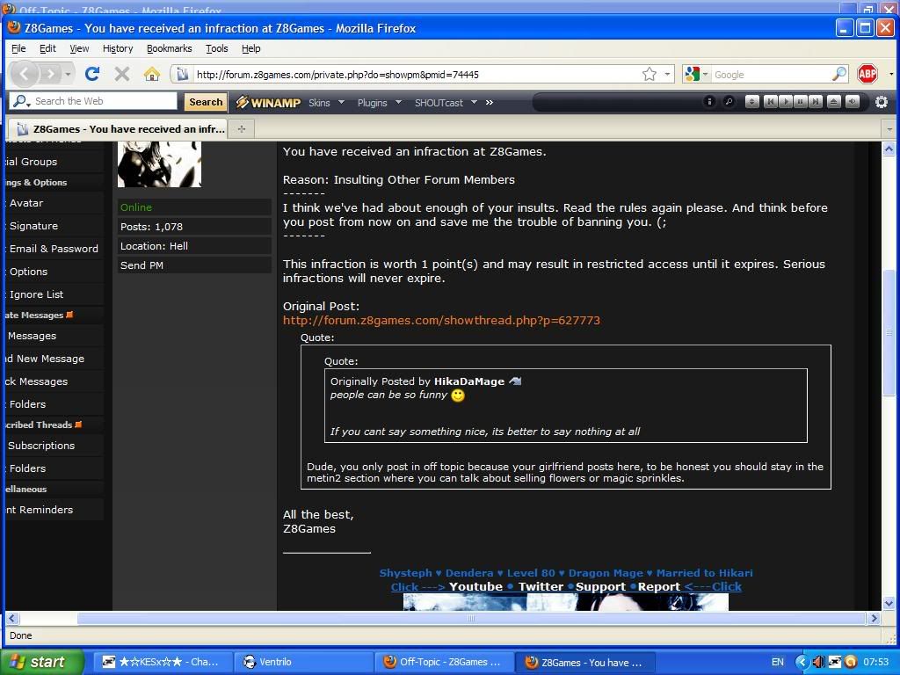Expand the Winamp Skins dropdown
Screen dimensions: 900x675
click(325, 102)
